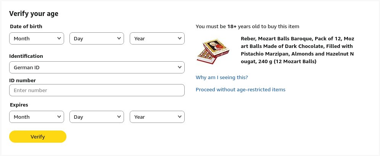Click the "18+ years old" notice text
Screen dimensions: 380x156
(247, 27)
